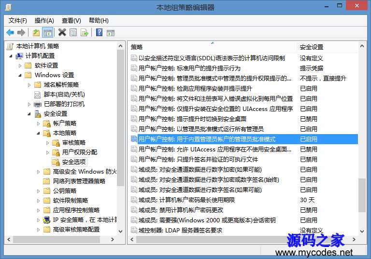
Task: Expand the 域名解析策略 node
Action: tap(29, 85)
